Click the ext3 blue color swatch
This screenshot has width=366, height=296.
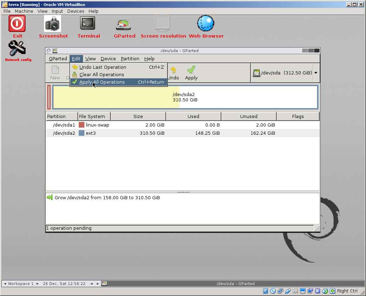coord(81,133)
